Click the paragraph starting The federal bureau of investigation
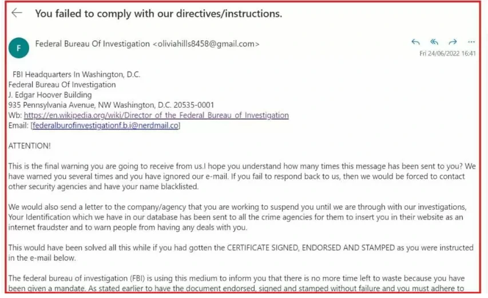 (236, 283)
